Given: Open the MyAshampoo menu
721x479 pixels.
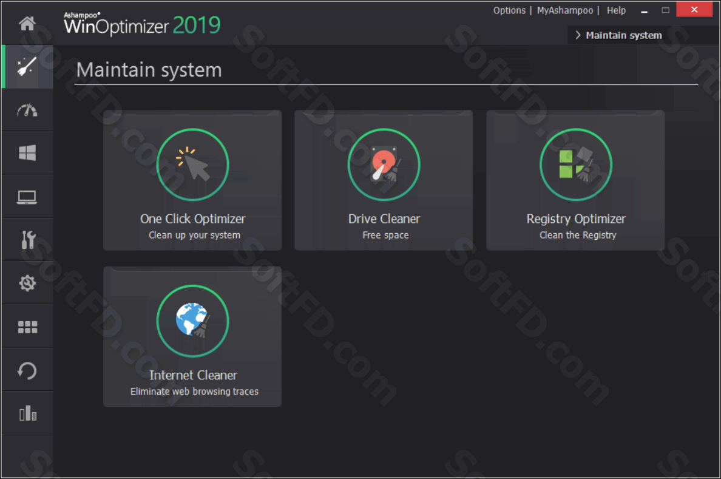Looking at the screenshot, I should tap(565, 10).
